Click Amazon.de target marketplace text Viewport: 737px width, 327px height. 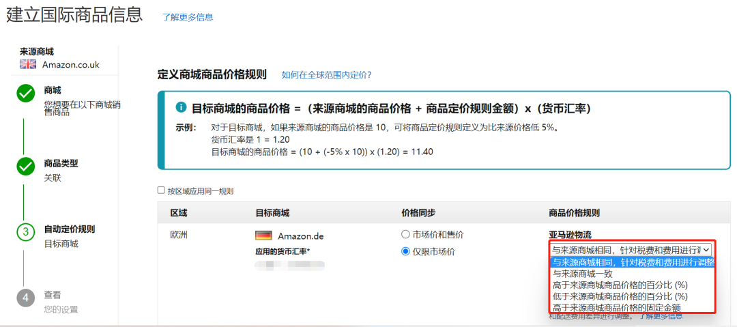click(301, 236)
